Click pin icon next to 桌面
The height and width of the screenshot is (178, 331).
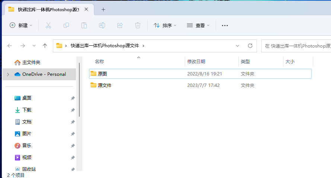point(73,98)
